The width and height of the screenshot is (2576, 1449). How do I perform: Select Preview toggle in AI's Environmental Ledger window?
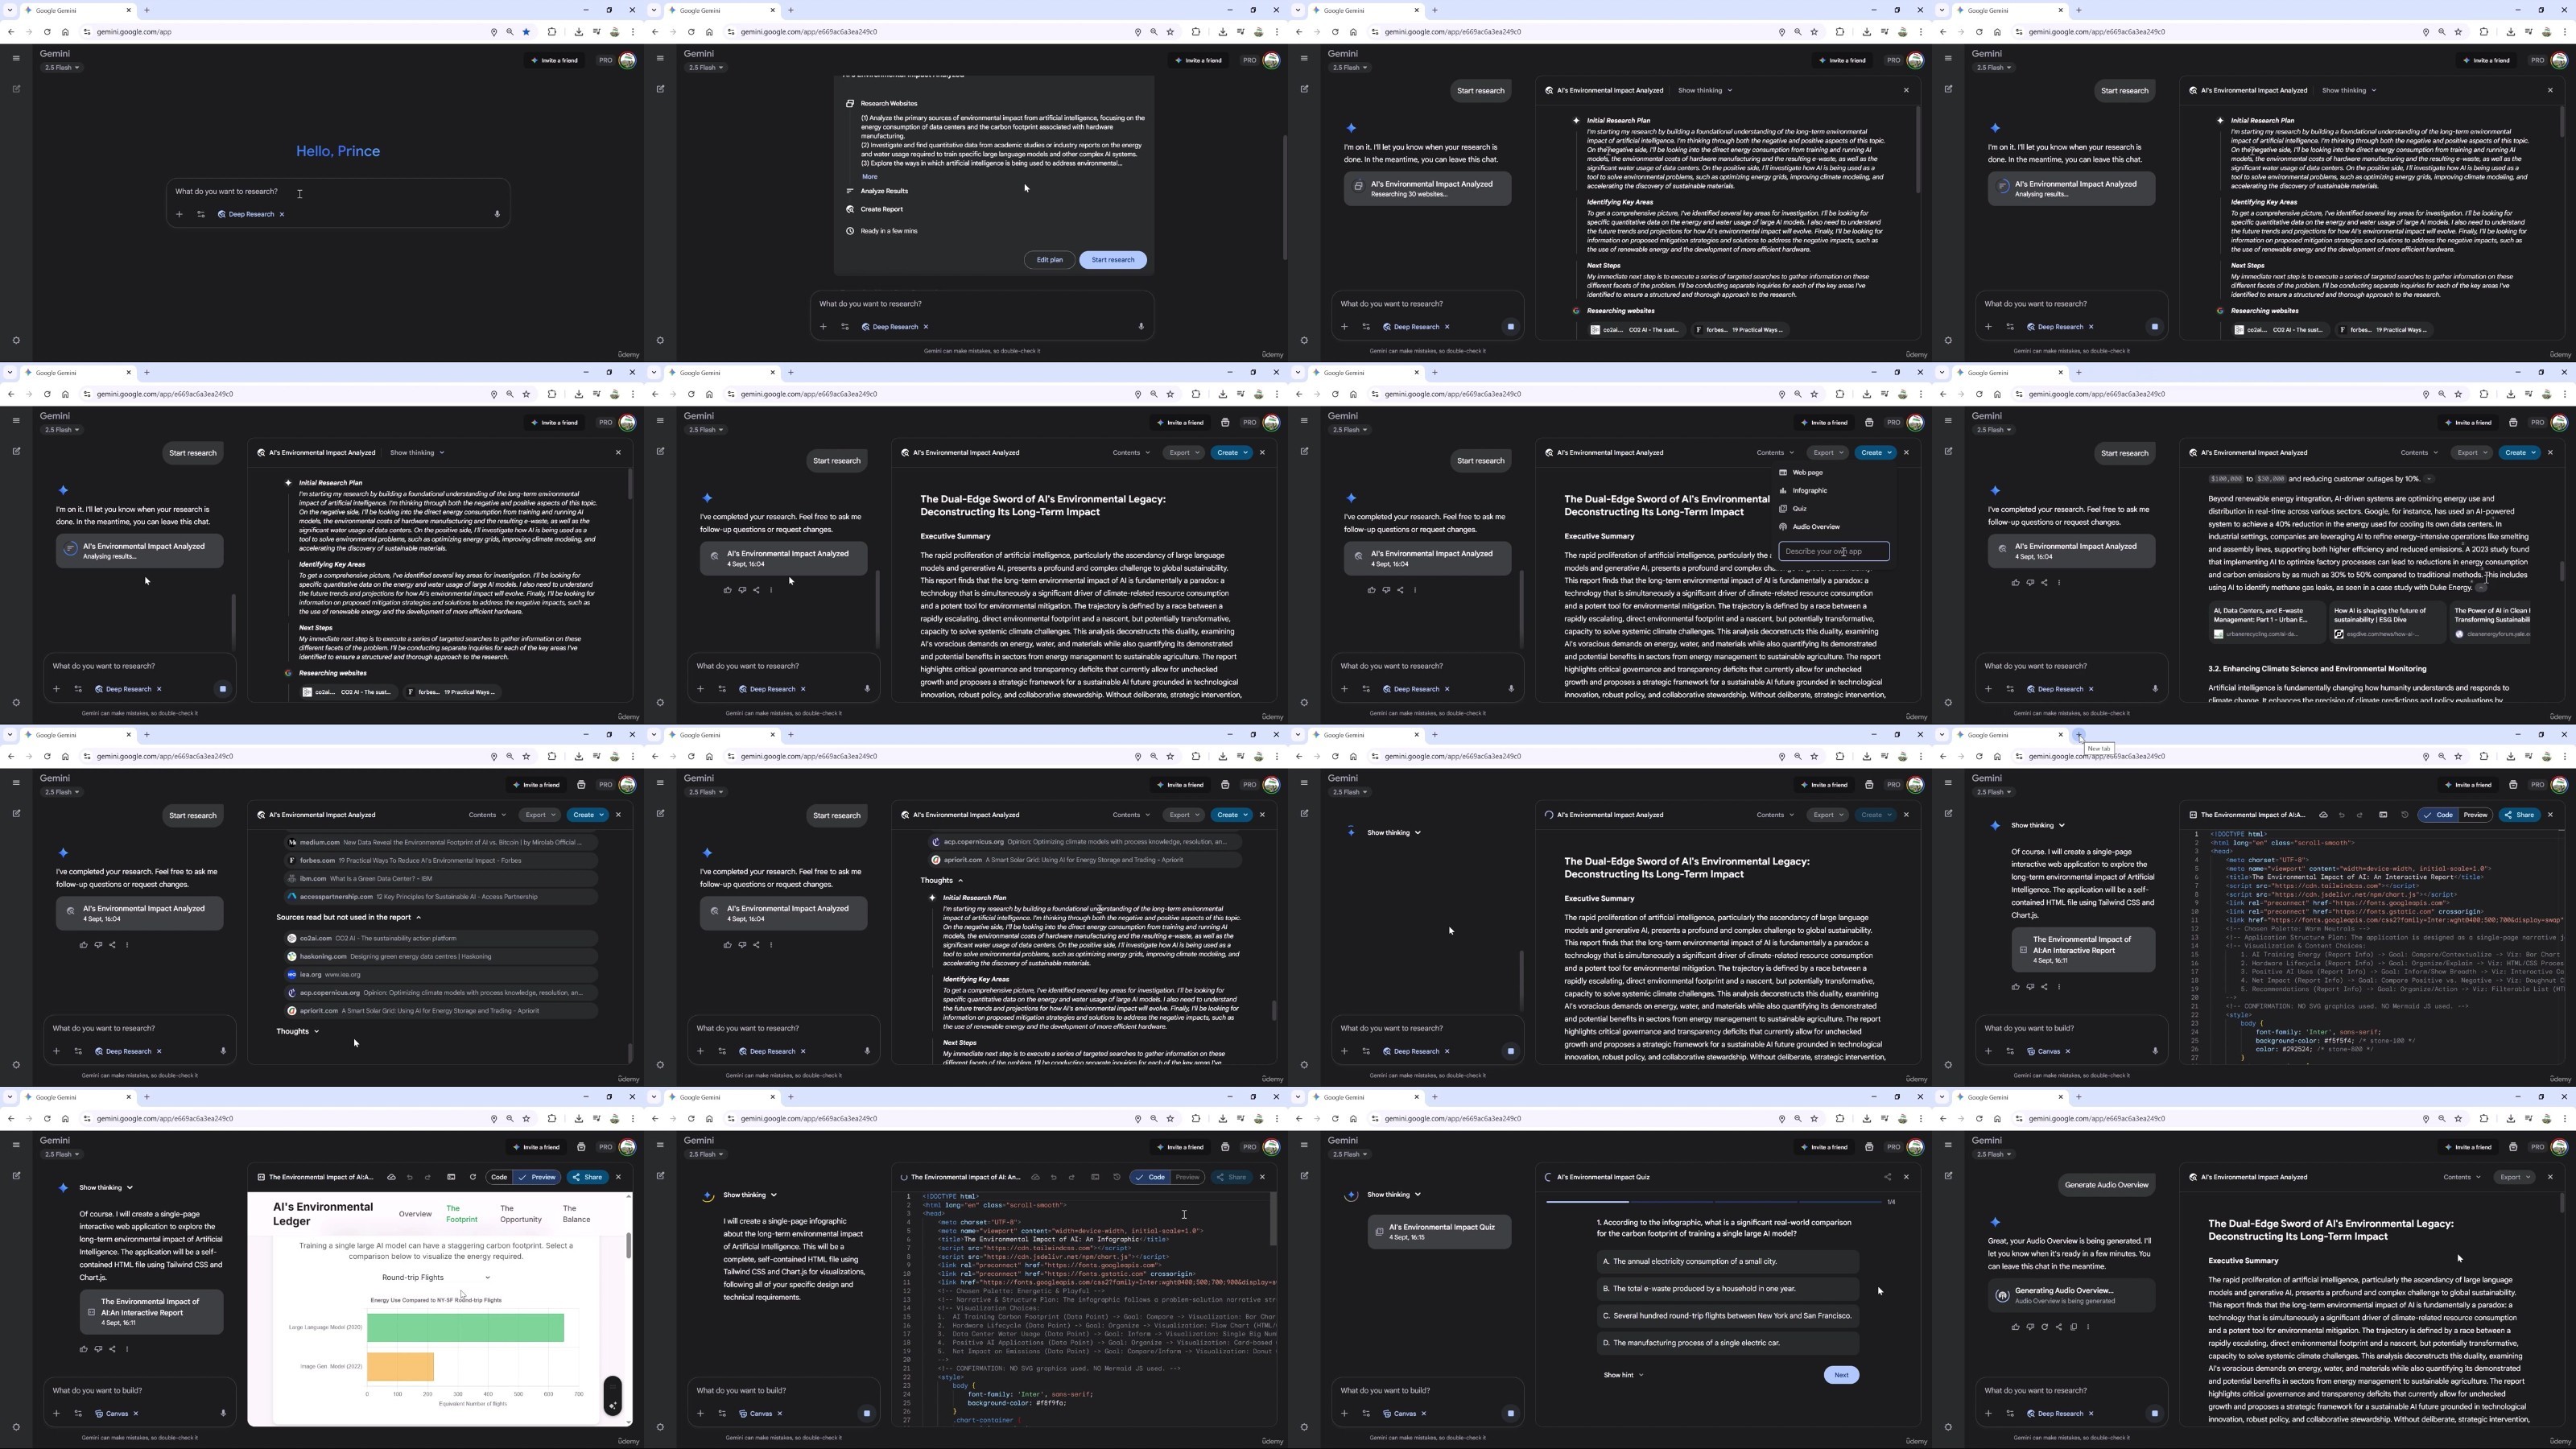[538, 1177]
